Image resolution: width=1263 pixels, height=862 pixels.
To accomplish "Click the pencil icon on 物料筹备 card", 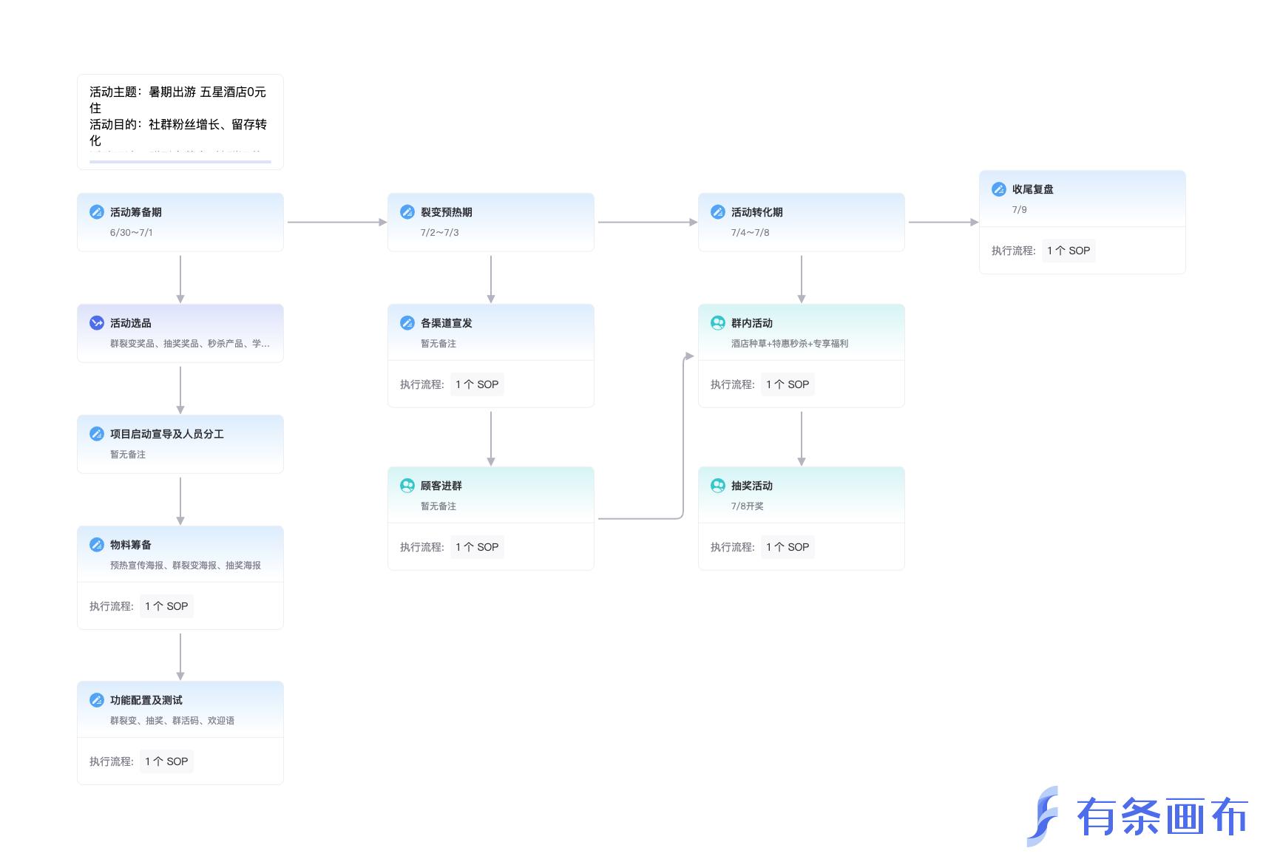I will pos(97,545).
